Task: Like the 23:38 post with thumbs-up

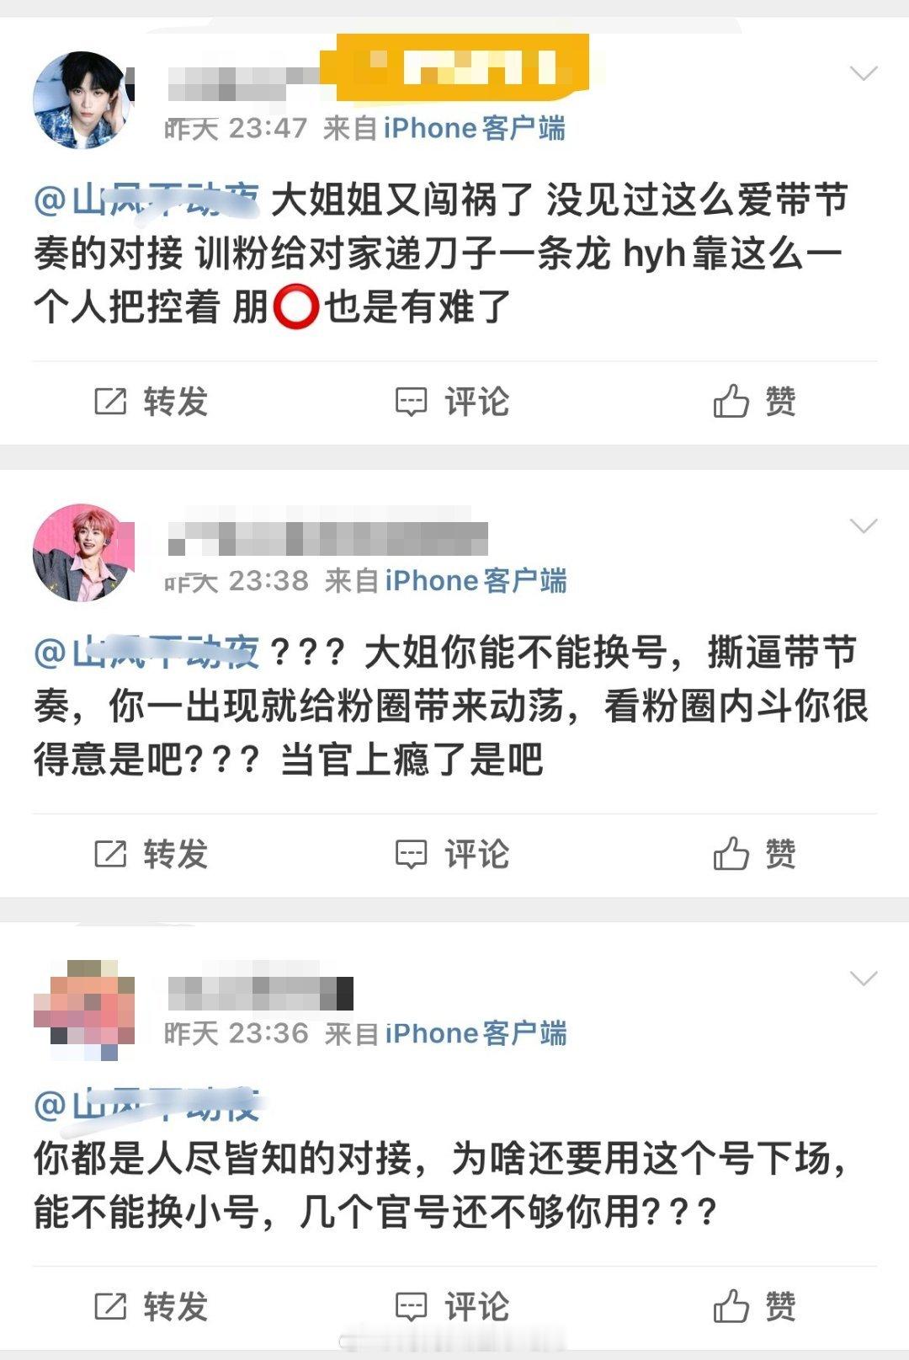Action: (755, 854)
